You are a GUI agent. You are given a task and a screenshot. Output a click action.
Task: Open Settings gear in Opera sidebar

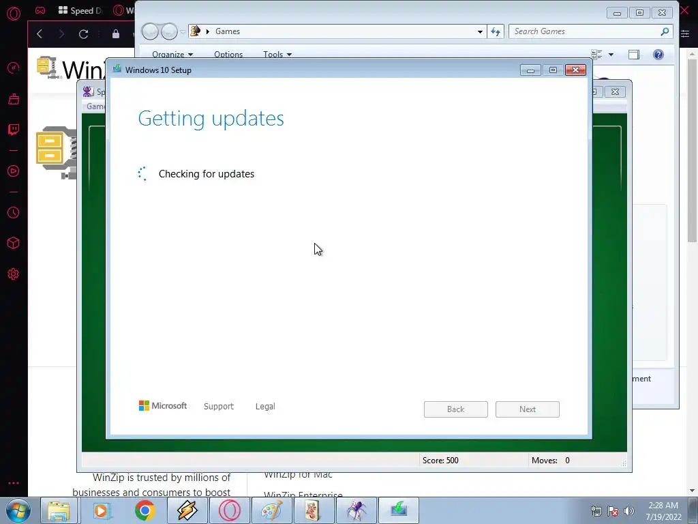tap(14, 274)
